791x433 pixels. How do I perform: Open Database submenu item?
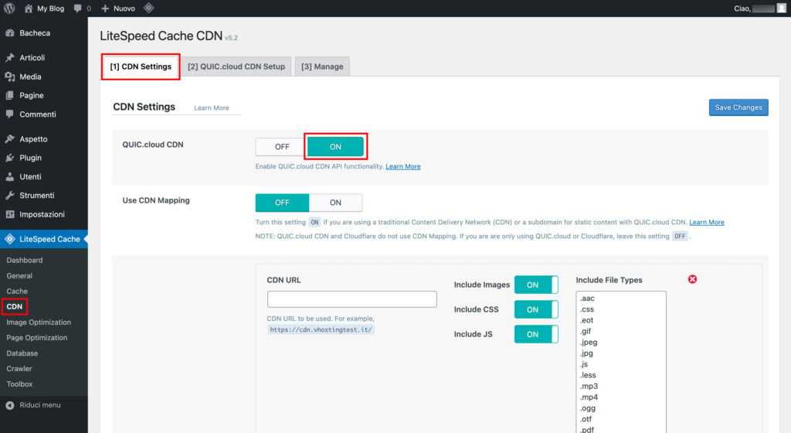pyautogui.click(x=22, y=353)
